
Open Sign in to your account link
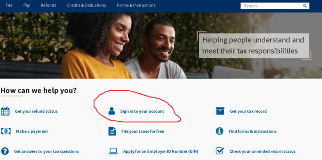click(142, 111)
